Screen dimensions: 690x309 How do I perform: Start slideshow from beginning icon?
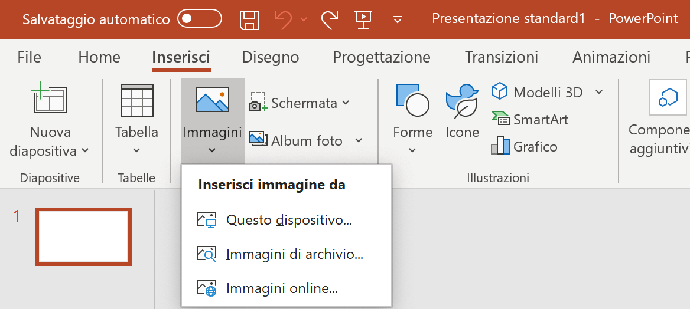363,19
